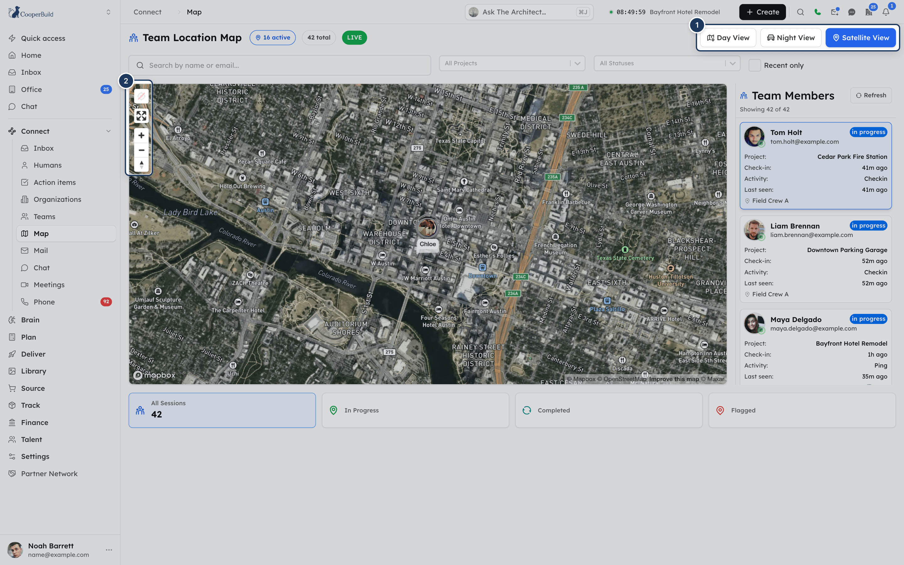The height and width of the screenshot is (565, 904).
Task: Select Liam Brennan team member card
Action: point(815,259)
